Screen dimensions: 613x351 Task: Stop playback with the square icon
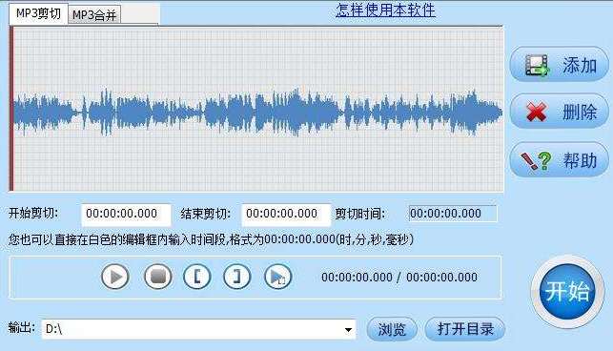157,277
